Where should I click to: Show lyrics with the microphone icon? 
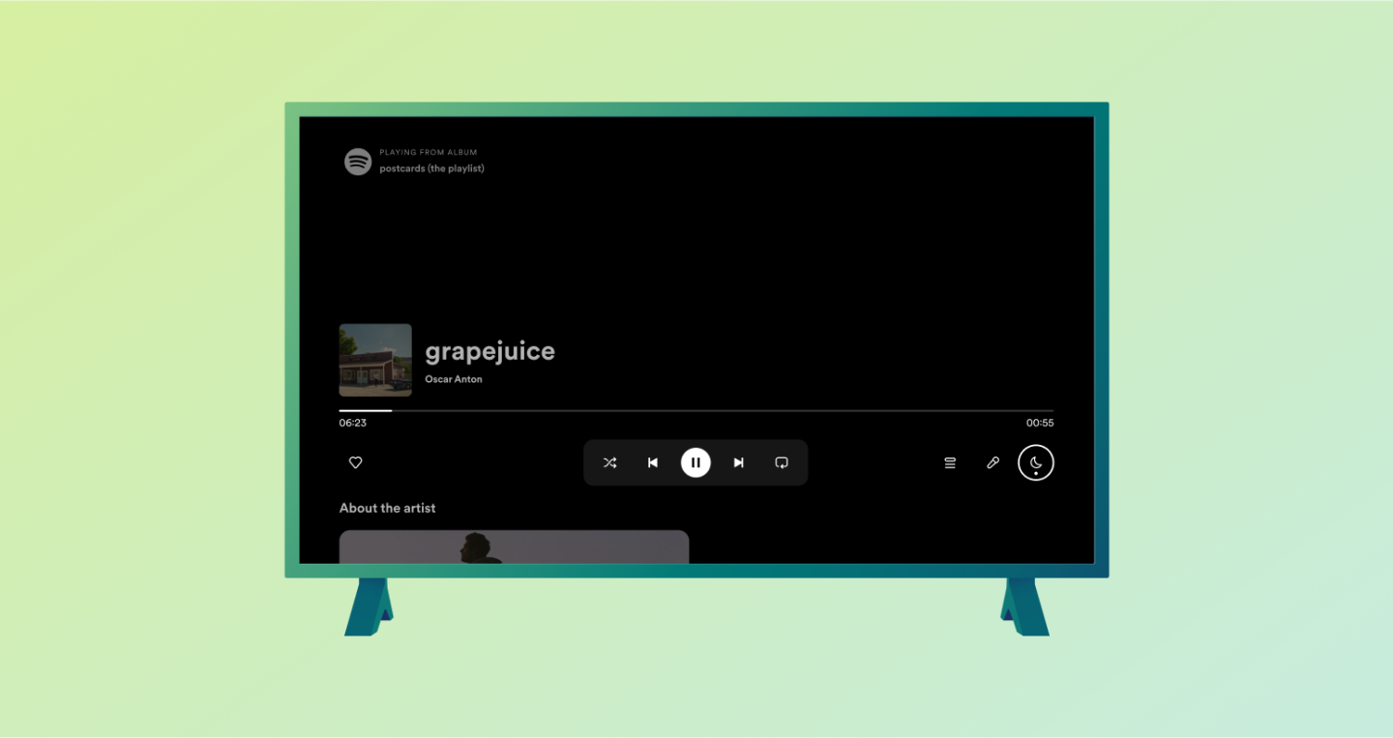(993, 462)
